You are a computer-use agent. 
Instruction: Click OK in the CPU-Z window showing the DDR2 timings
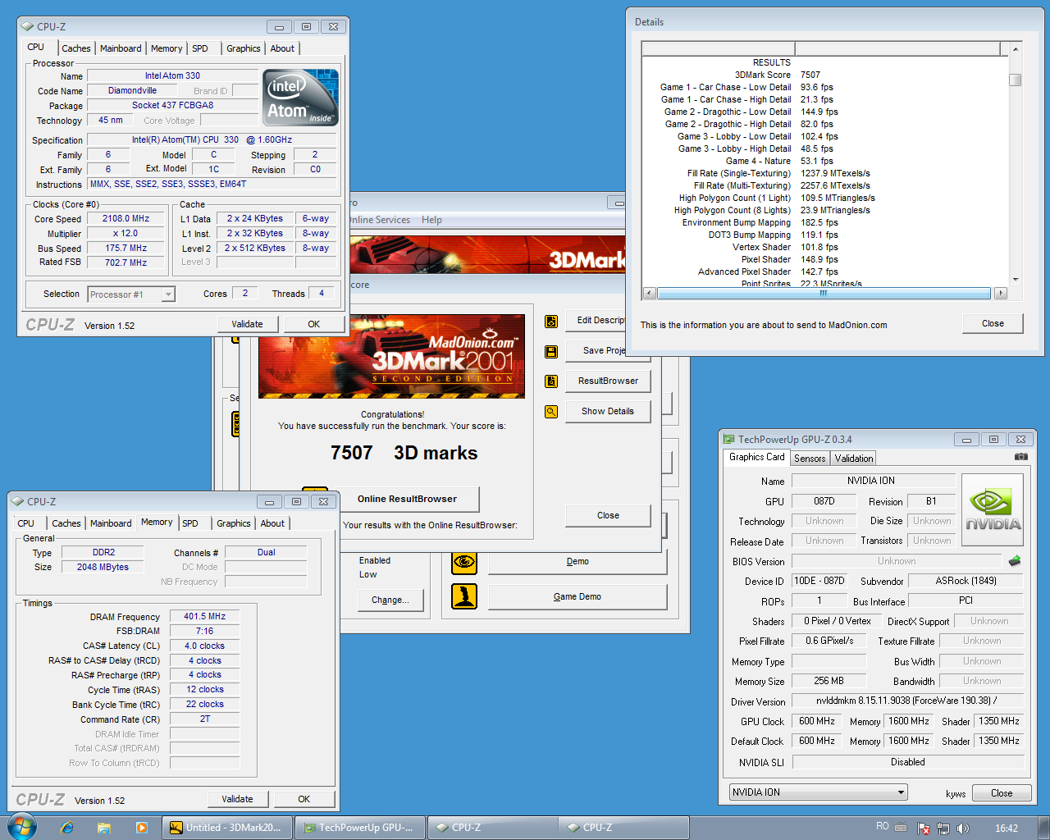coord(304,799)
